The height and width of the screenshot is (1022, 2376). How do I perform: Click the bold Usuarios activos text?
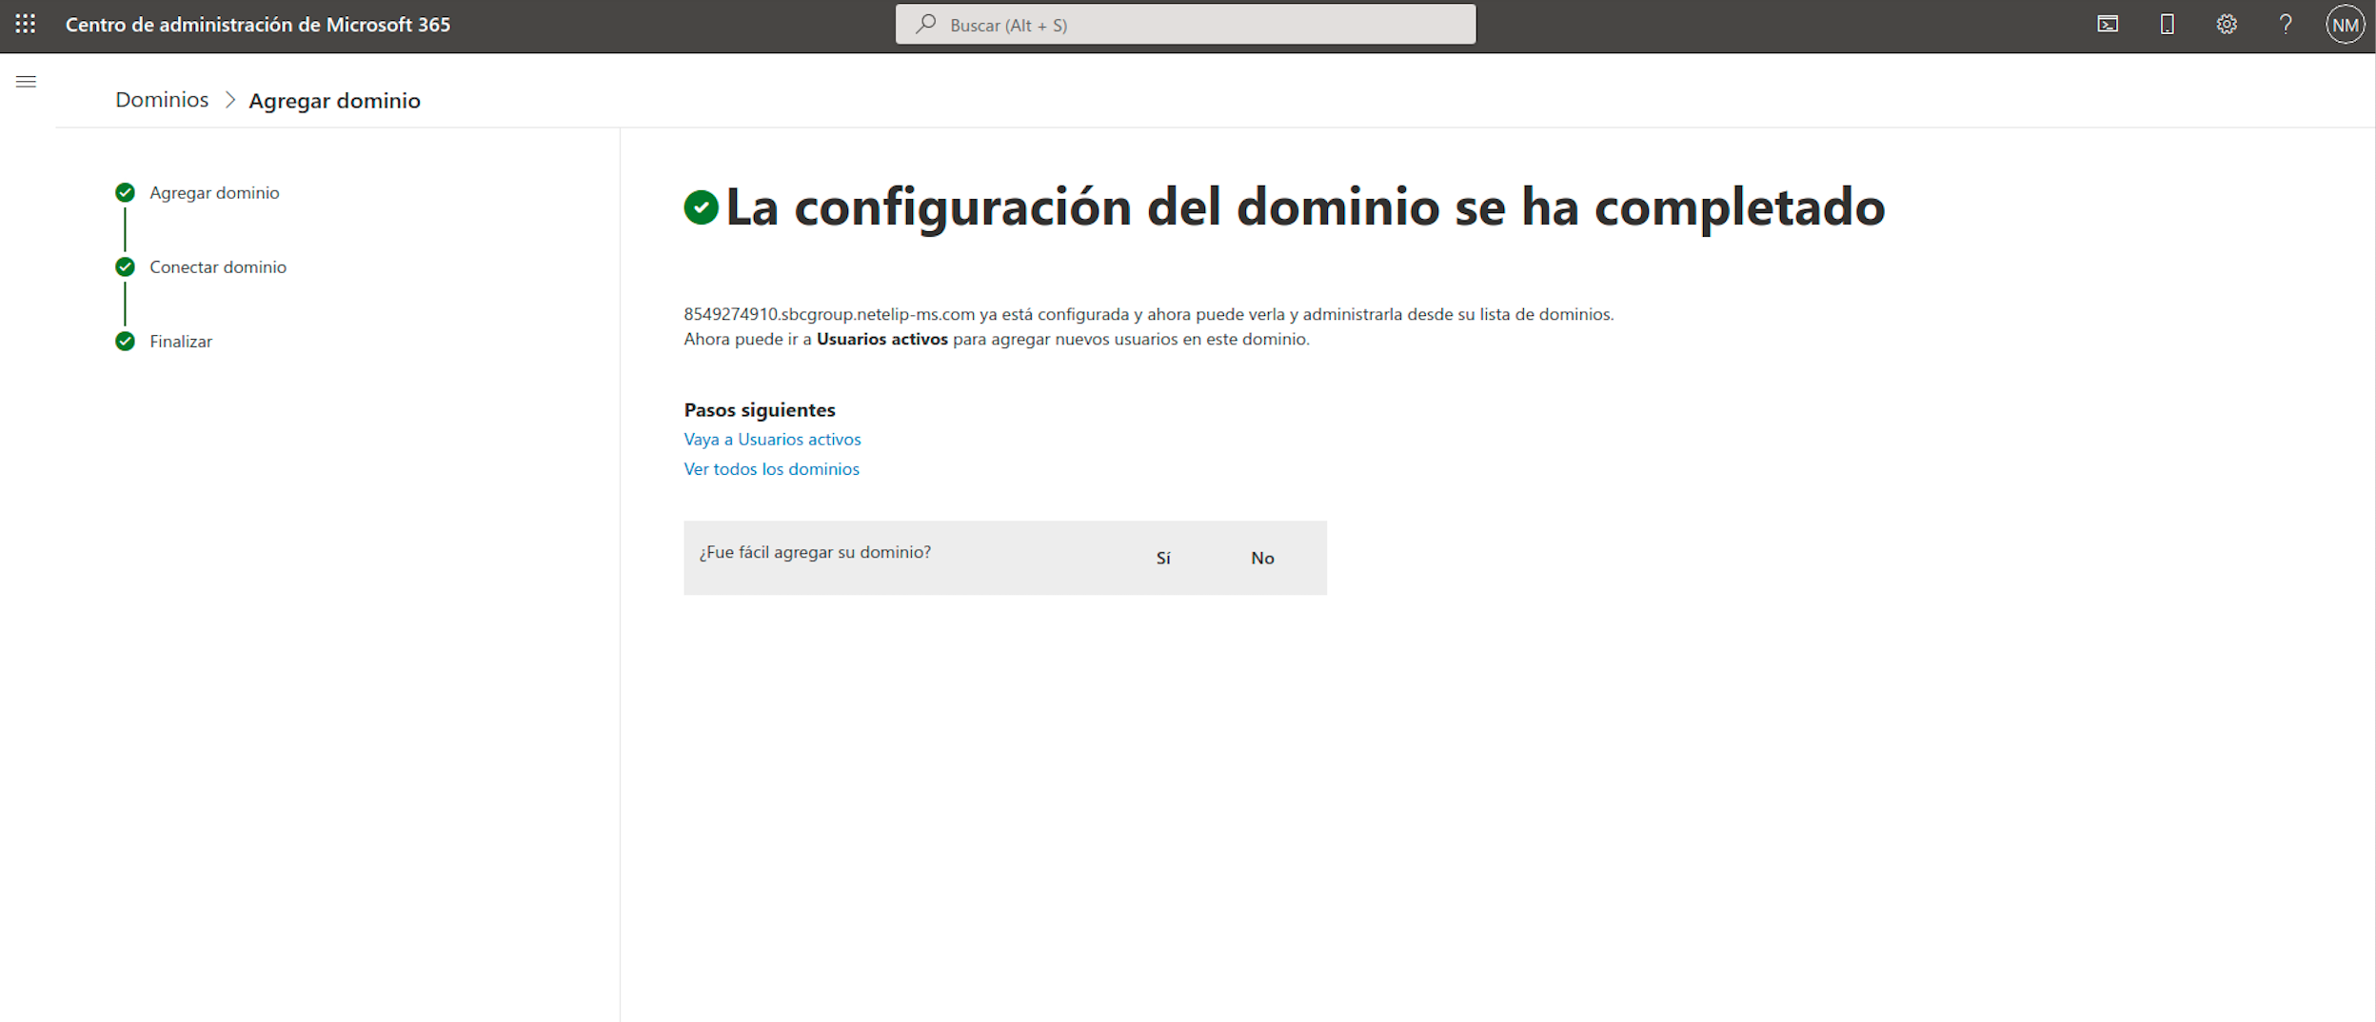(881, 340)
